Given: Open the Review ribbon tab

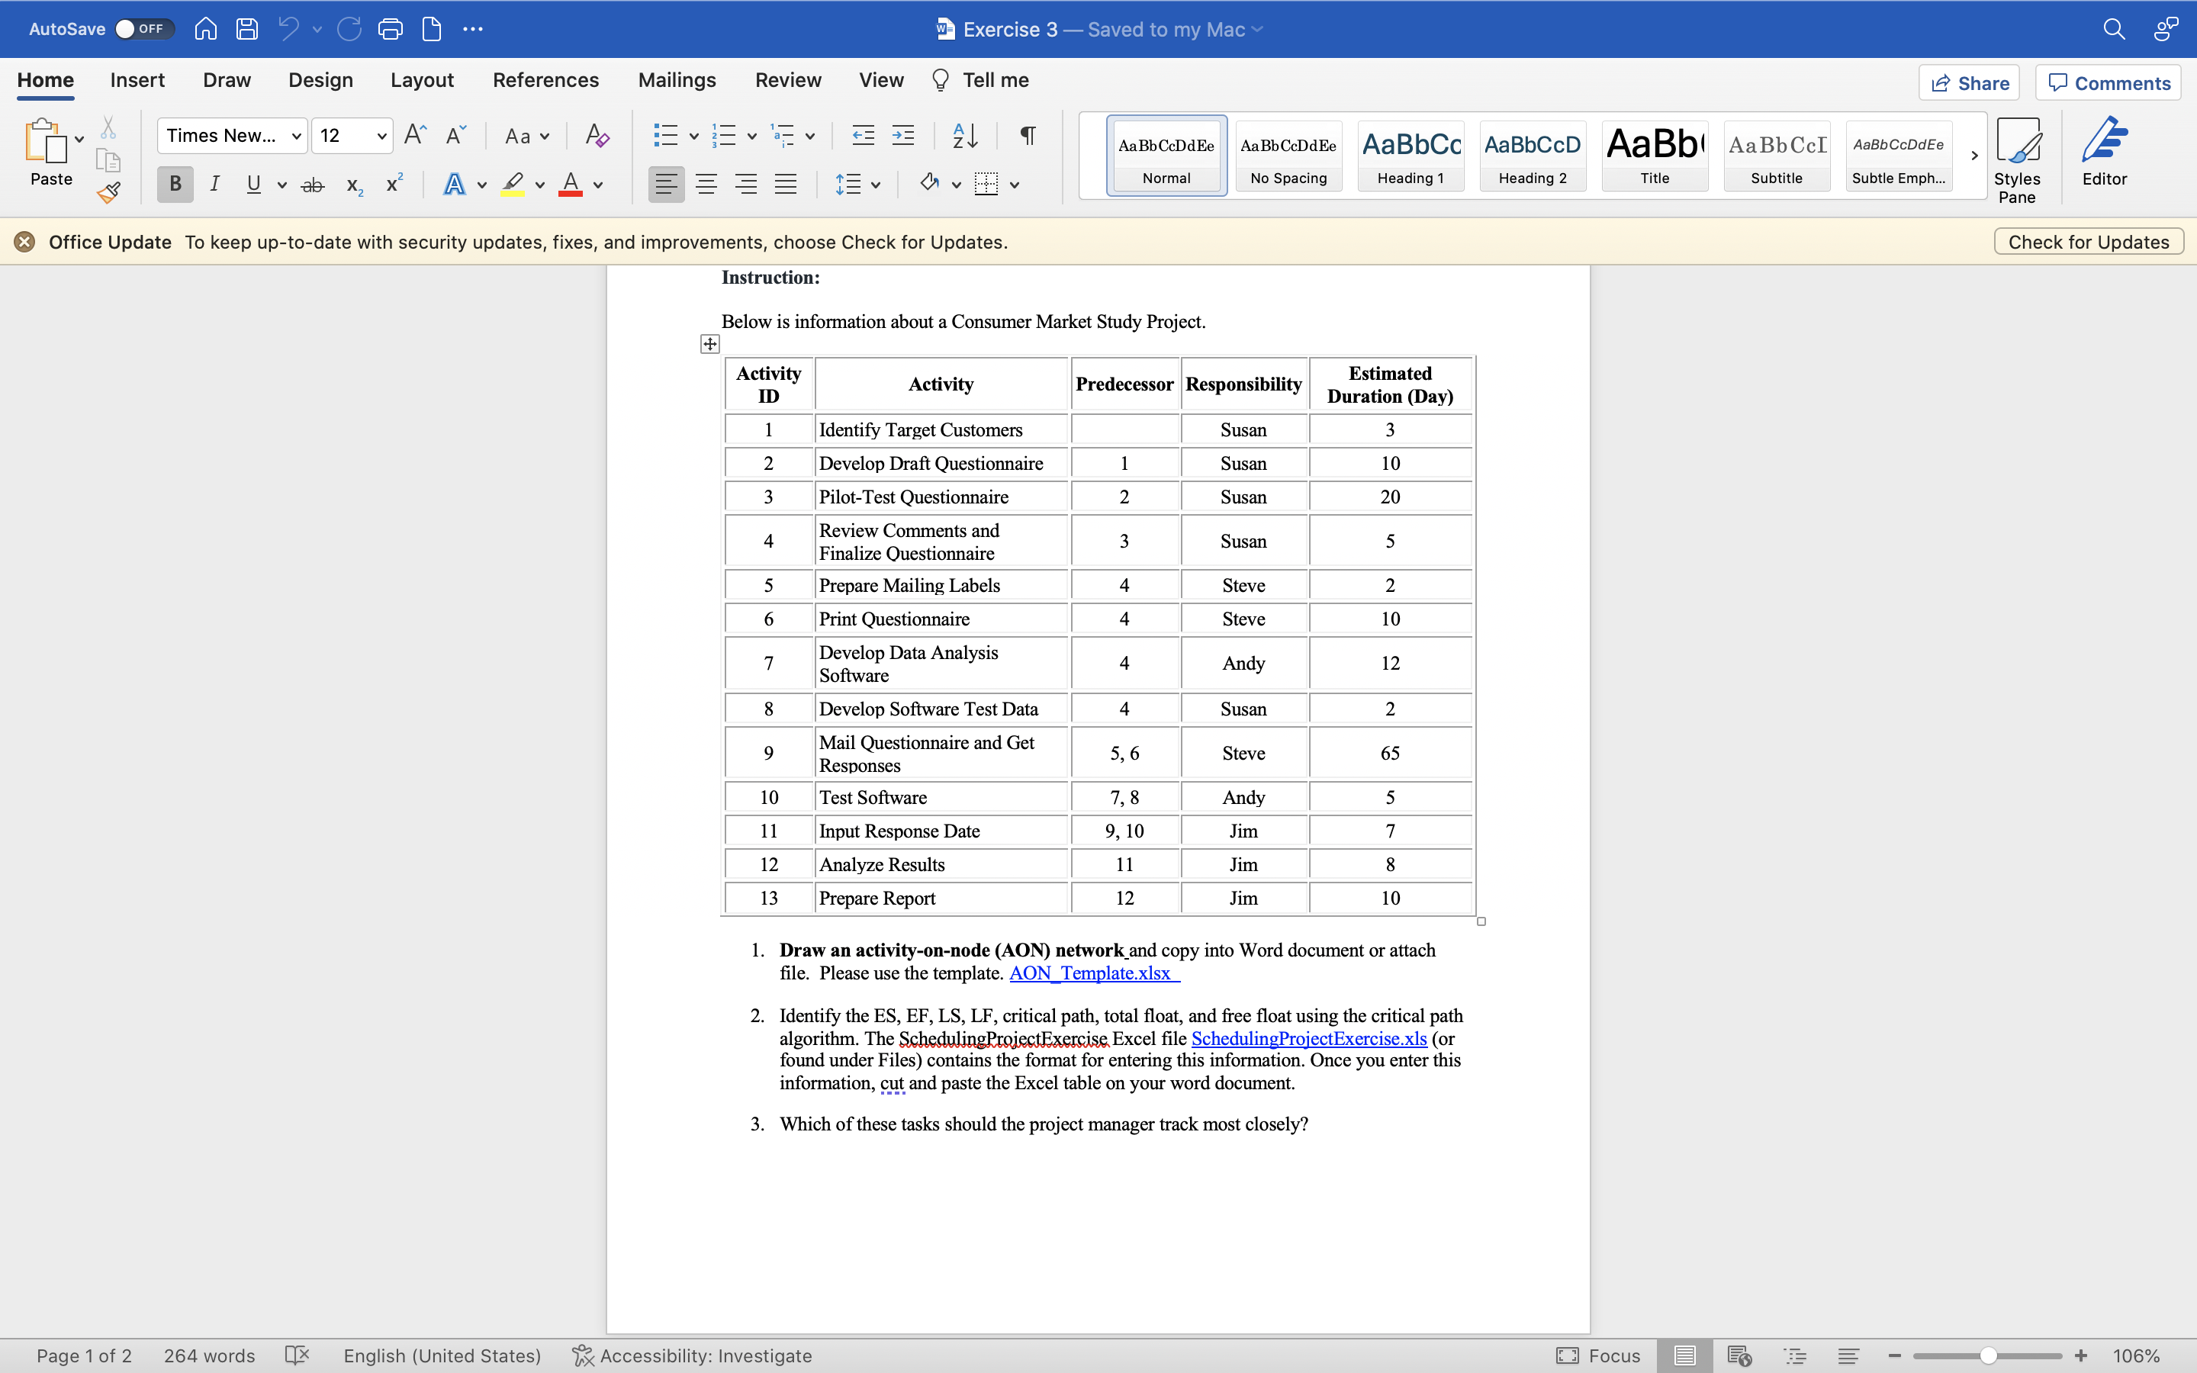Looking at the screenshot, I should pyautogui.click(x=787, y=80).
